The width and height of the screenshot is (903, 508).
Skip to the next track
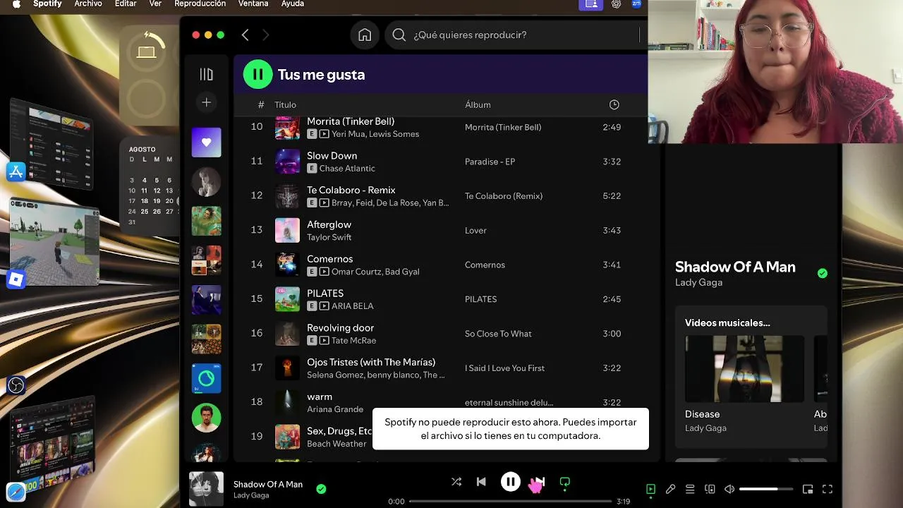[x=540, y=482]
